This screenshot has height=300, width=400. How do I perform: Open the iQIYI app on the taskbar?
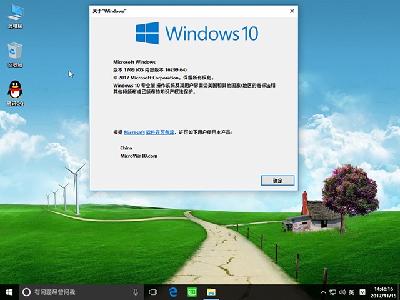[192, 292]
